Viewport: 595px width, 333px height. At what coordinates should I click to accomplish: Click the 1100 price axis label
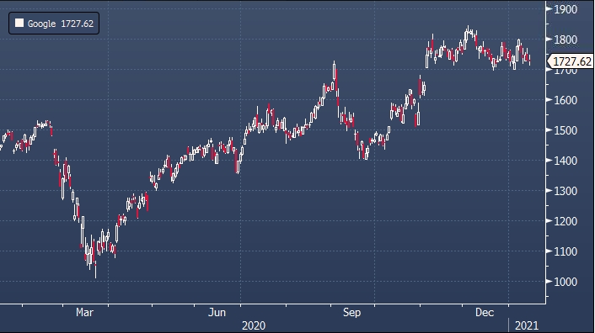(x=566, y=251)
